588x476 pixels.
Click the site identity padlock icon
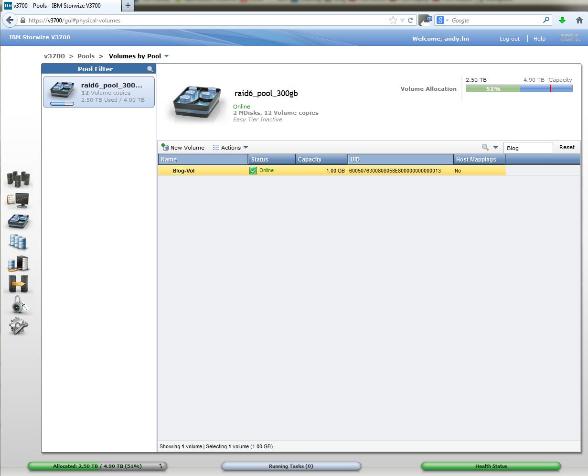click(22, 21)
